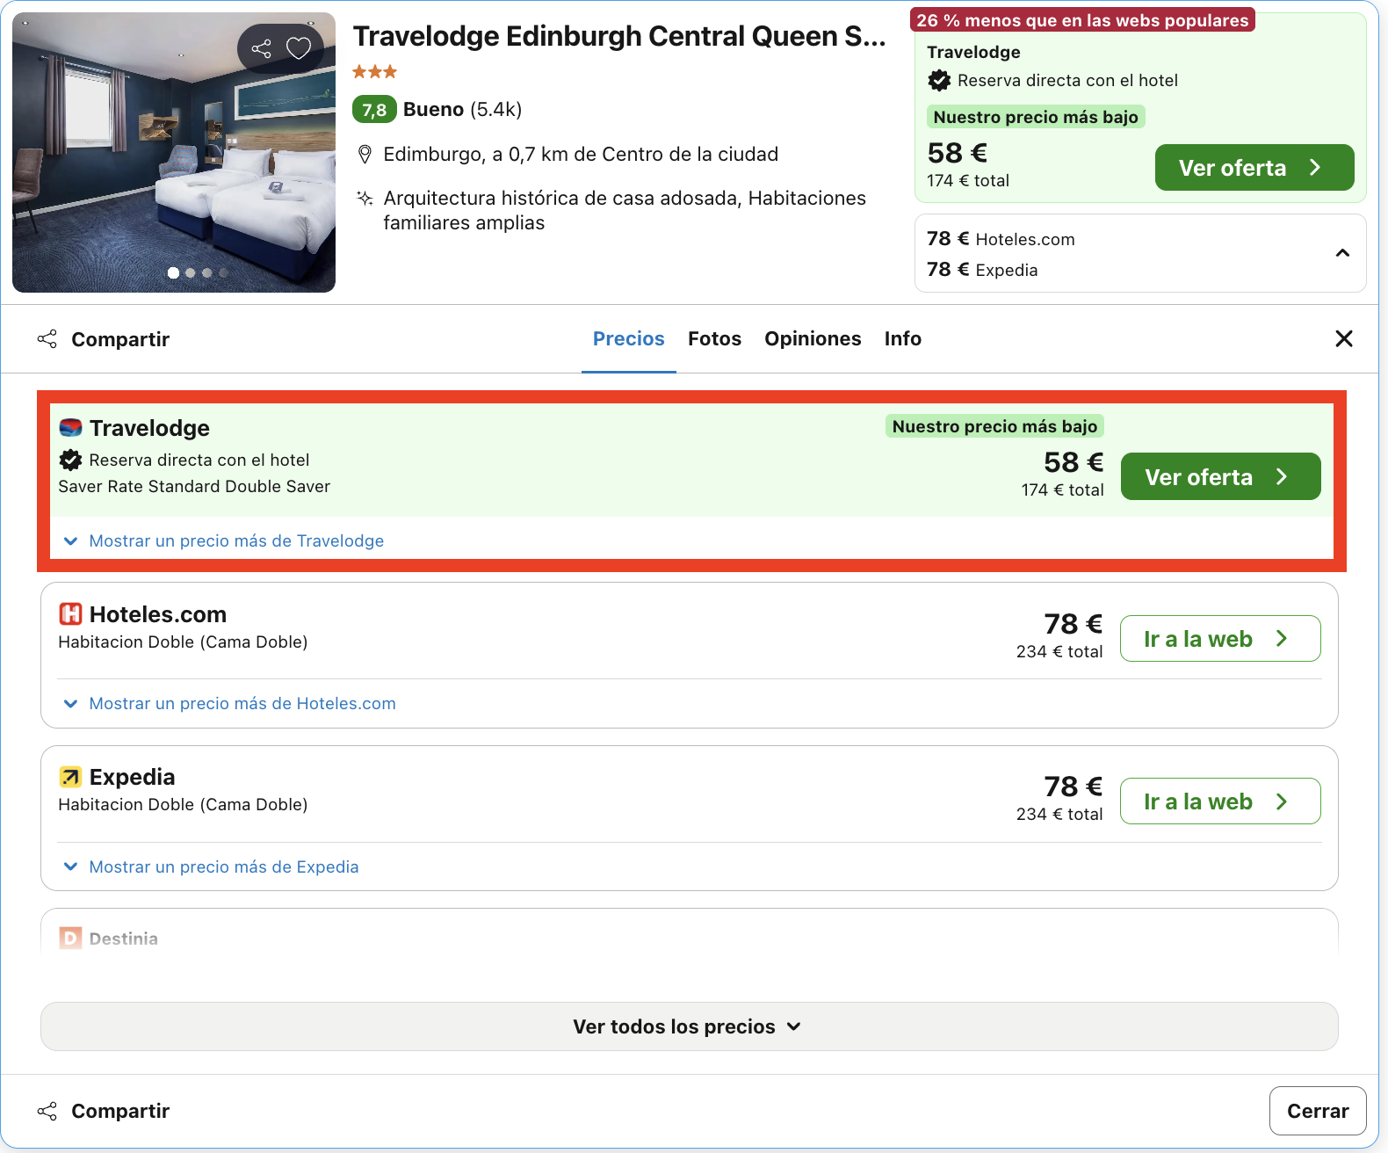
Task: Click the Destinia logo icon
Action: pyautogui.click(x=70, y=938)
